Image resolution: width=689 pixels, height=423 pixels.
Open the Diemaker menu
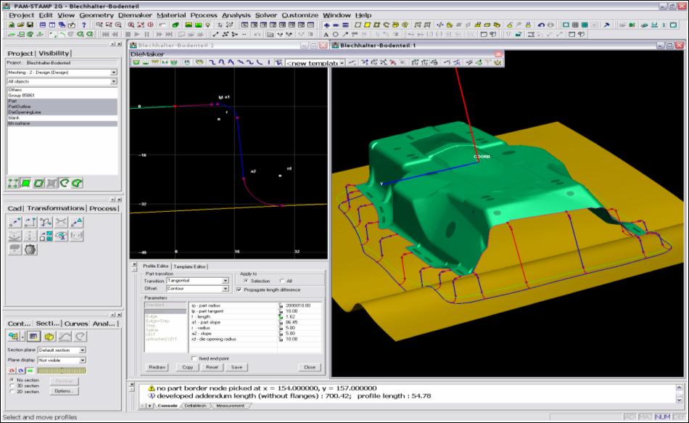tap(133, 15)
